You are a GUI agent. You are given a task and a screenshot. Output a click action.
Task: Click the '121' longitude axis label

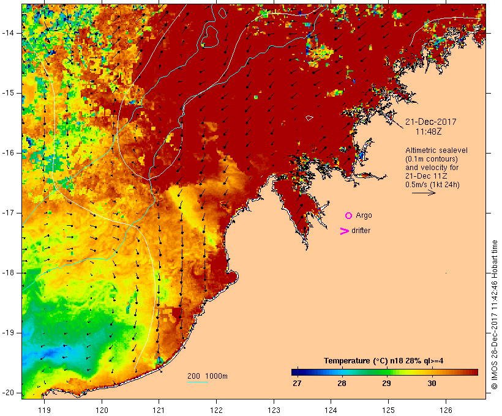(159, 410)
